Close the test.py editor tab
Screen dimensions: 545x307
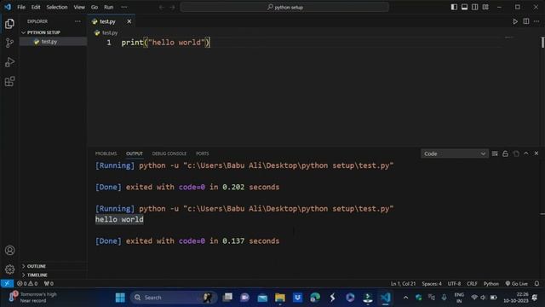click(129, 21)
